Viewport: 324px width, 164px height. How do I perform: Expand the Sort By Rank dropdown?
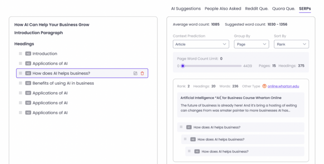[x=292, y=44]
